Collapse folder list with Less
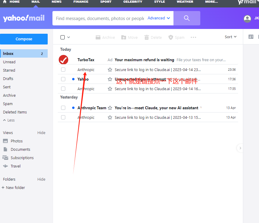259x223 pixels. click(9, 120)
